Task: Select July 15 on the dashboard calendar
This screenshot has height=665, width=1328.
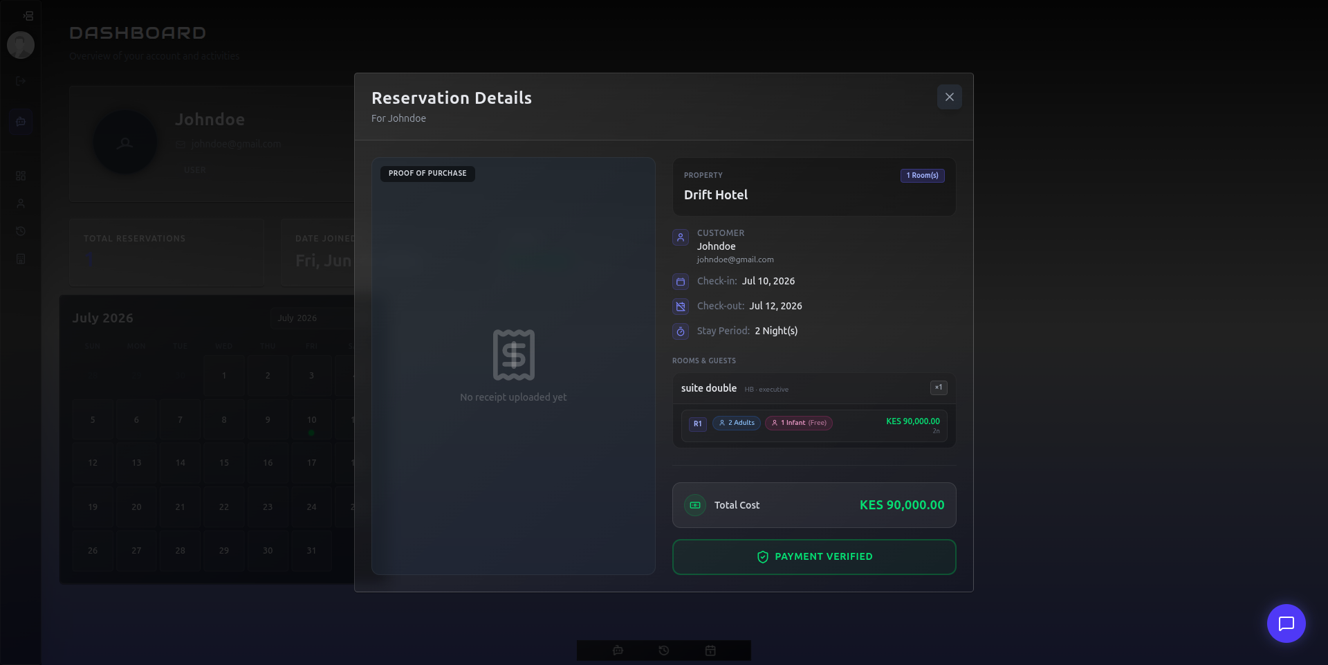Action: (x=223, y=463)
